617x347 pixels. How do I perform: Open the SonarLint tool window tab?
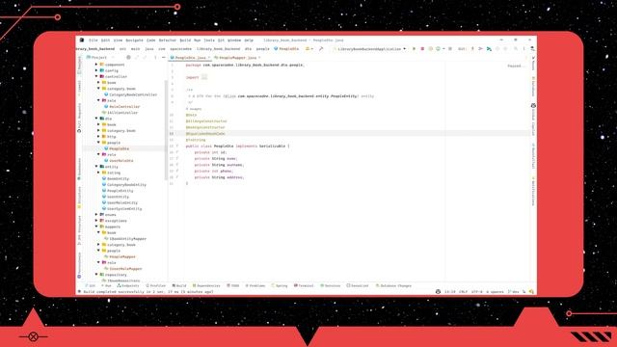[x=358, y=285]
